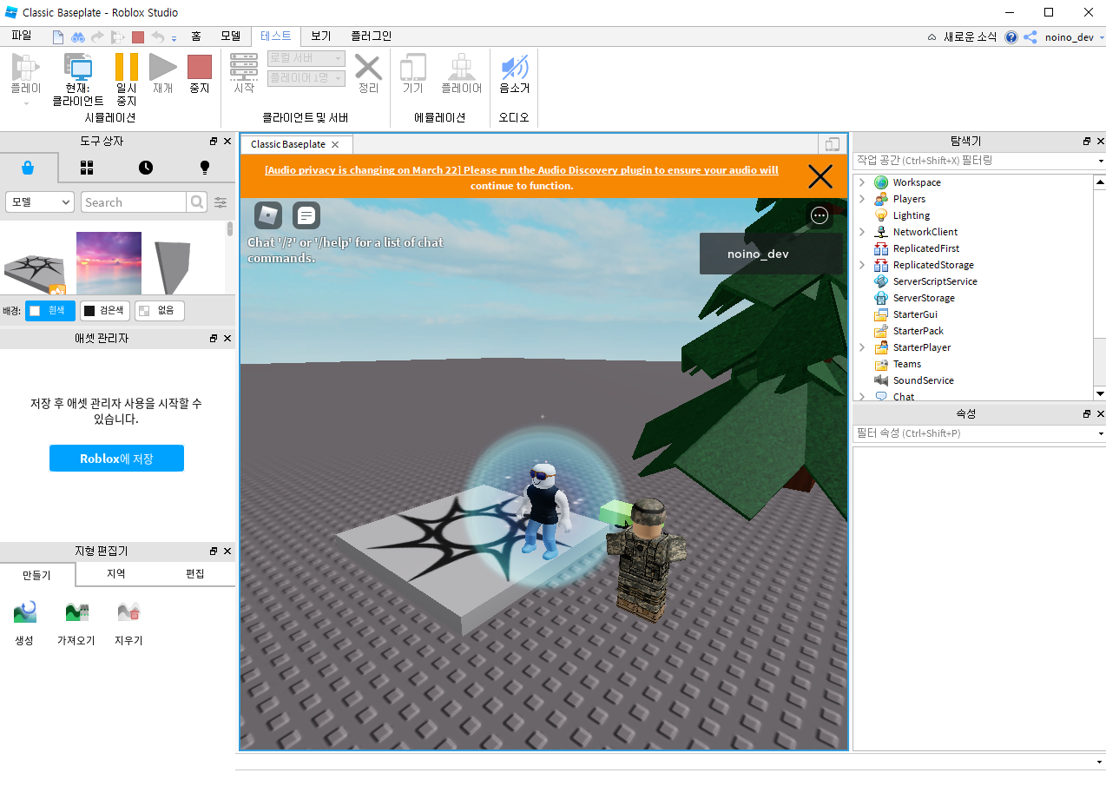Click the toolbox Search input field

point(135,201)
